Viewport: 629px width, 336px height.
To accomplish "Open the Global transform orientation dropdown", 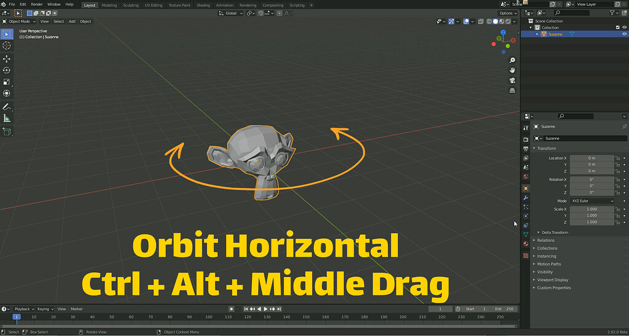I will coord(231,14).
